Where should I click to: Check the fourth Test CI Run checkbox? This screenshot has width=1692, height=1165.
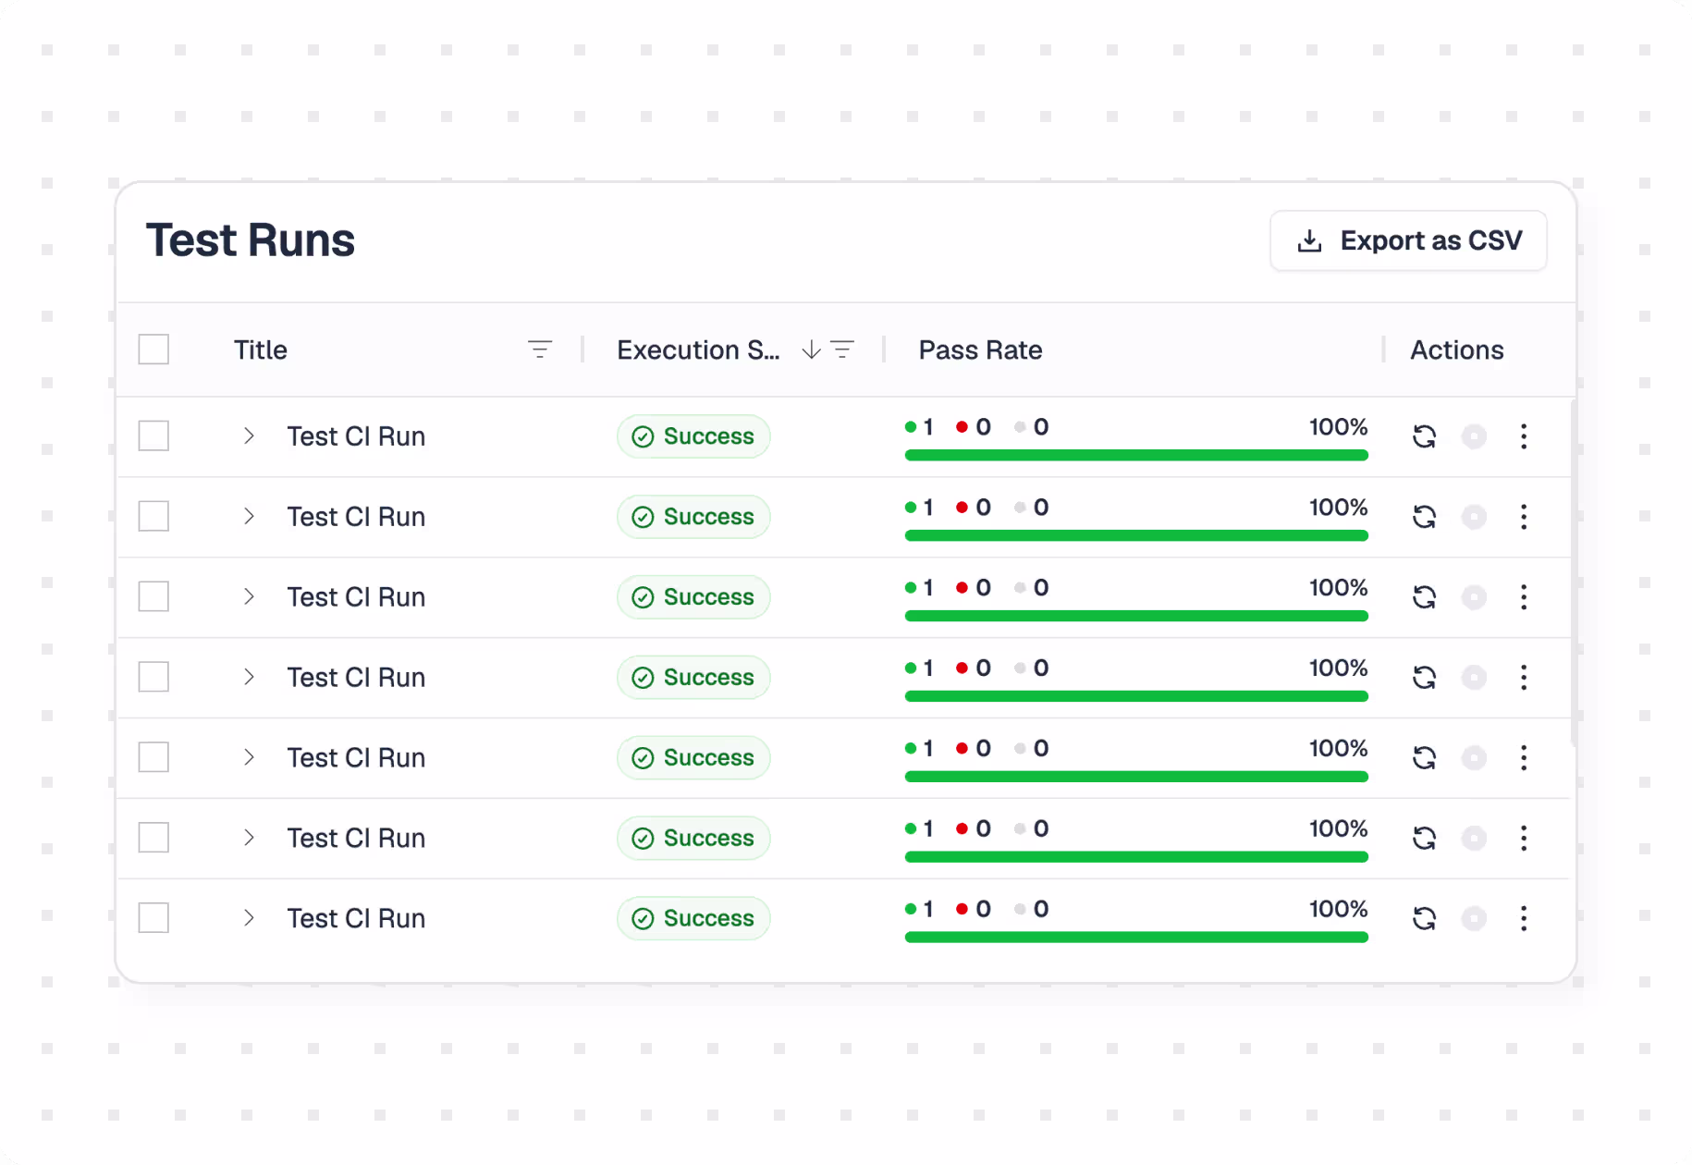[153, 677]
